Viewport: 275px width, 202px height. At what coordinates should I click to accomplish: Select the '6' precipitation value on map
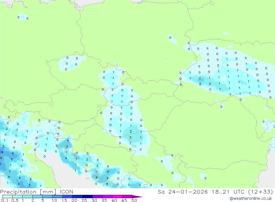pyautogui.click(x=1, y=158)
